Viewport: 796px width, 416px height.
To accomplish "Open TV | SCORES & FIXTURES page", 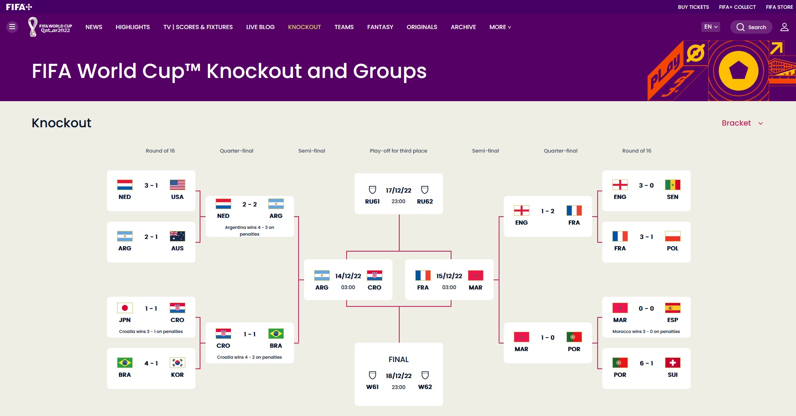I will click(x=198, y=27).
